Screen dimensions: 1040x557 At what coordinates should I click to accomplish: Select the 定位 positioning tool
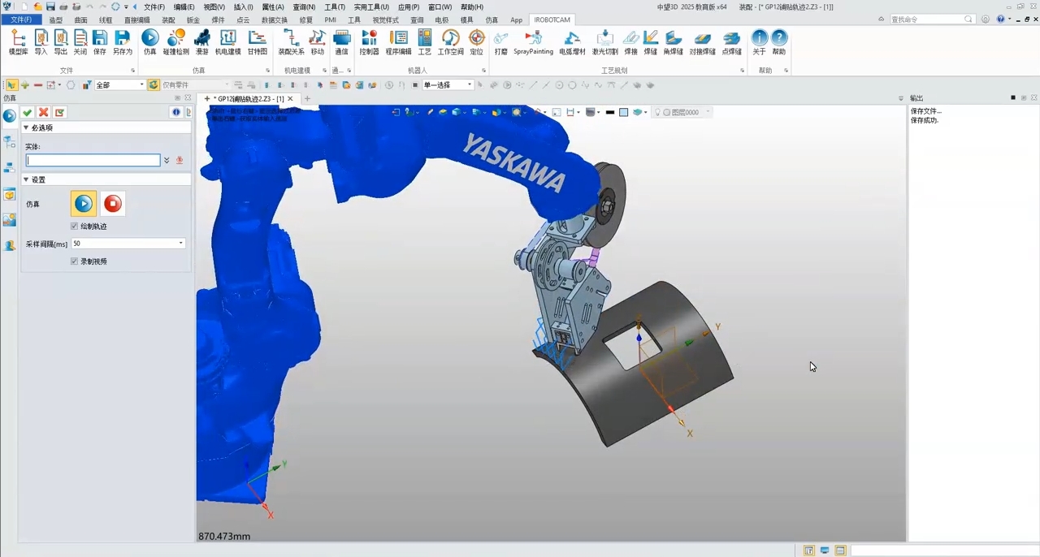(x=476, y=42)
